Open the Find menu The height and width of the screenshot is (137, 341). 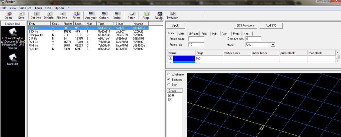[x=48, y=8]
